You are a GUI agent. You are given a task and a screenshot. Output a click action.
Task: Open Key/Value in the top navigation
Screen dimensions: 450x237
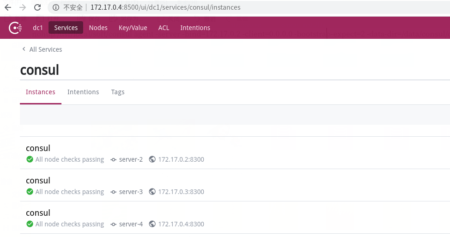pyautogui.click(x=133, y=28)
